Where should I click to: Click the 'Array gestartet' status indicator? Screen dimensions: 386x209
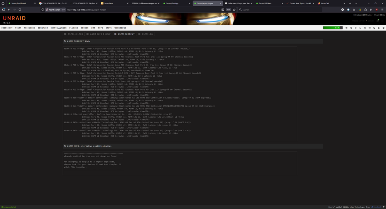tap(8, 207)
